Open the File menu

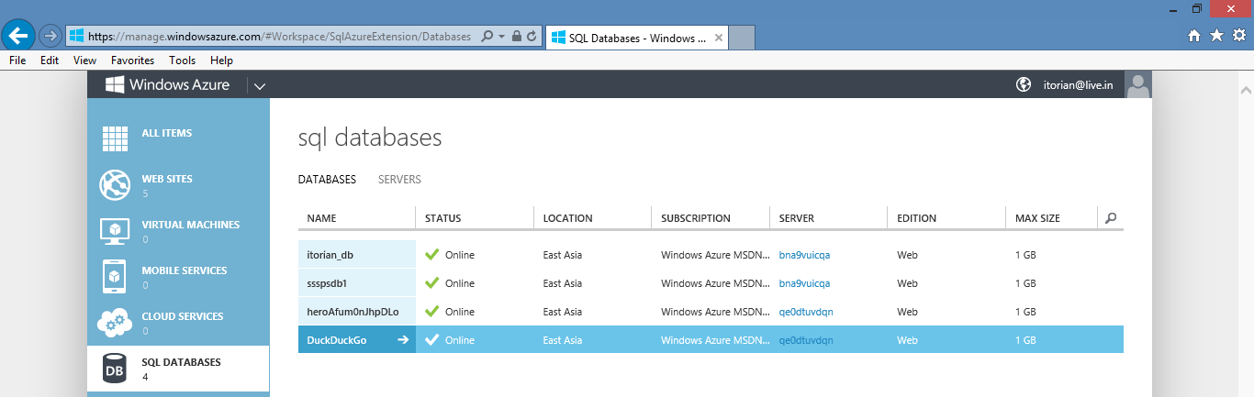pos(17,61)
